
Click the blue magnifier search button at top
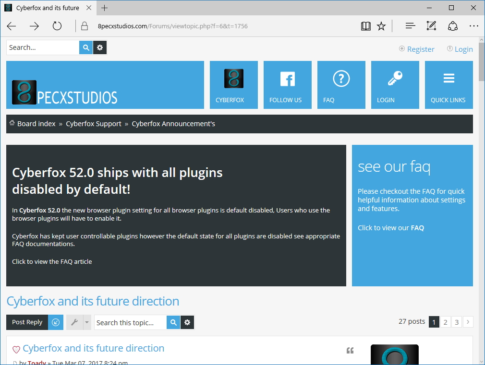coord(86,47)
